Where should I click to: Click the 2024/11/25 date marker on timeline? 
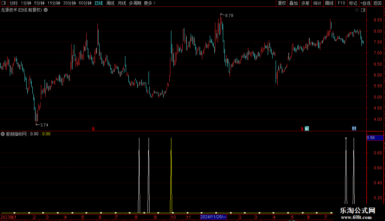coord(213,217)
